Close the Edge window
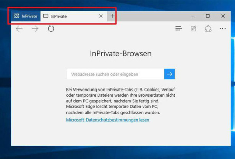 point(223,16)
